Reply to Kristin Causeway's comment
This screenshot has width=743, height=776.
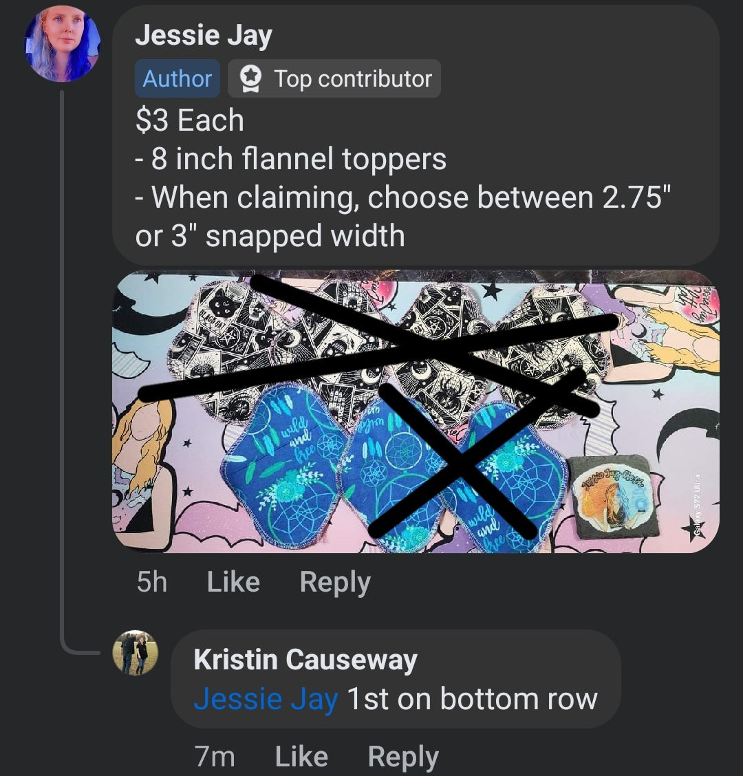(x=403, y=757)
